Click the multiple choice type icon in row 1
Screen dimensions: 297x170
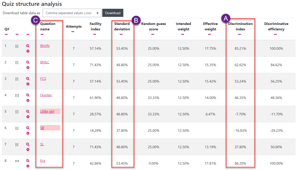coord(17,46)
